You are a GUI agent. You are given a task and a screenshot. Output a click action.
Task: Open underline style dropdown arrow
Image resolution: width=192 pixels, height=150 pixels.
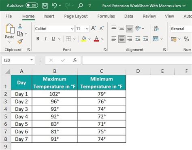(59, 39)
